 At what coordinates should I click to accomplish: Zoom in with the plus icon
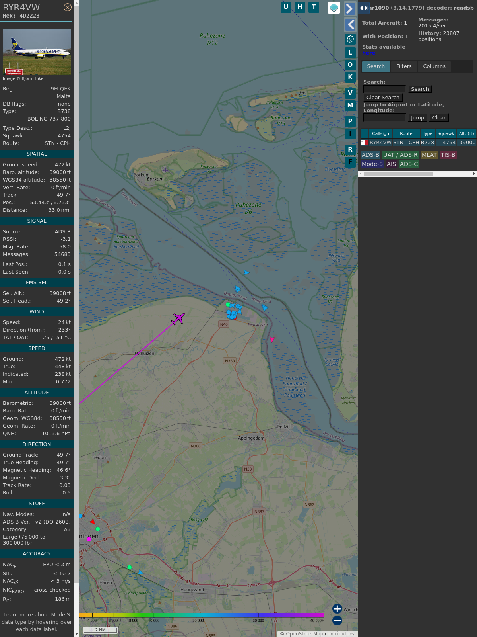337,608
